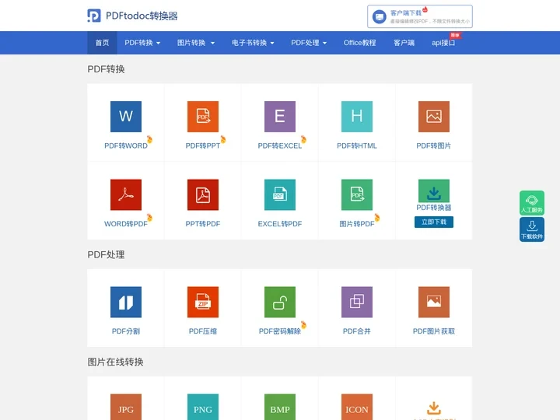Click the JPG conversion icon
The height and width of the screenshot is (420, 560).
tap(126, 407)
